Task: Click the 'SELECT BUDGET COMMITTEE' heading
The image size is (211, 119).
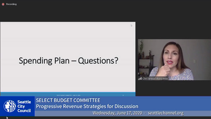Action: point(68,100)
